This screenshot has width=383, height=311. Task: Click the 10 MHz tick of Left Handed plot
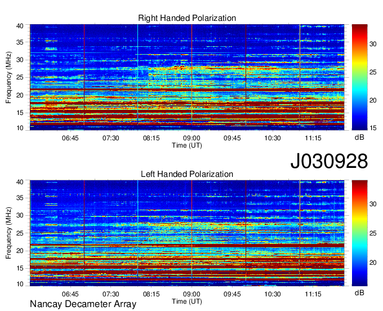pos(20,284)
